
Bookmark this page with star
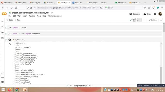point(101,8)
